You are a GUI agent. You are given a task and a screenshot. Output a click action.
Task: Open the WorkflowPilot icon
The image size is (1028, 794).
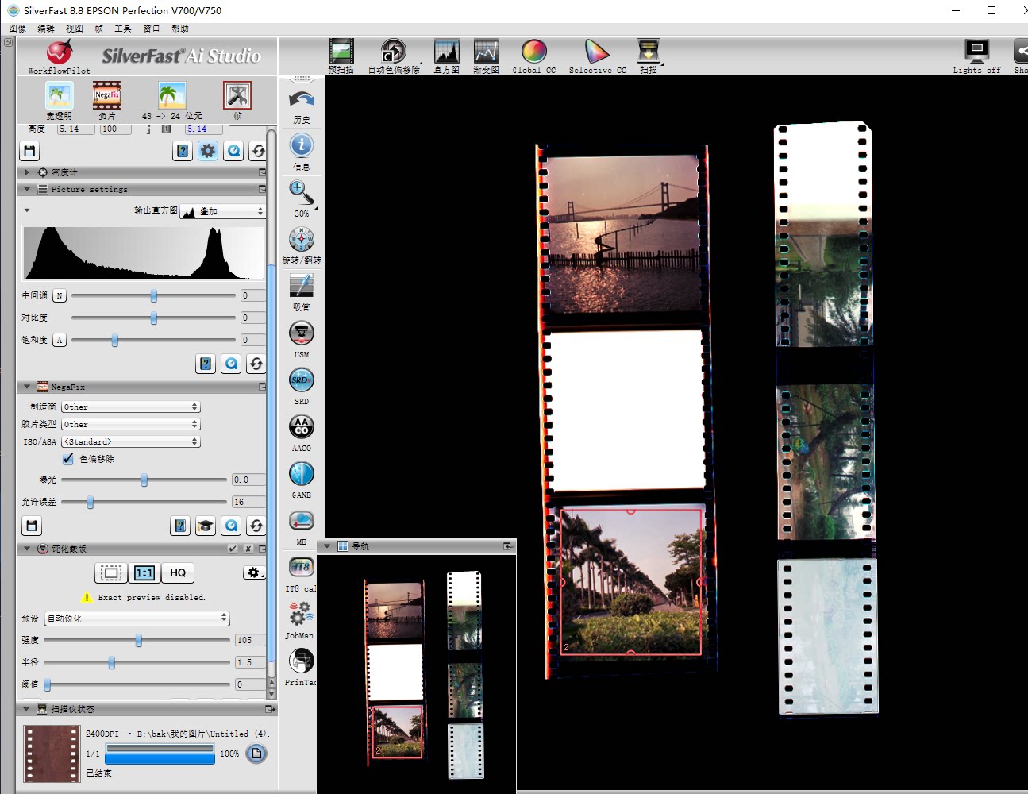[x=59, y=53]
